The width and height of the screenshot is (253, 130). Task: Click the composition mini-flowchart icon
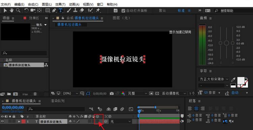tap(91, 109)
